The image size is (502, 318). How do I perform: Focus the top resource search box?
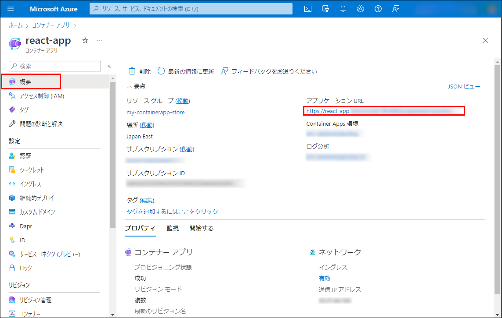(191, 9)
